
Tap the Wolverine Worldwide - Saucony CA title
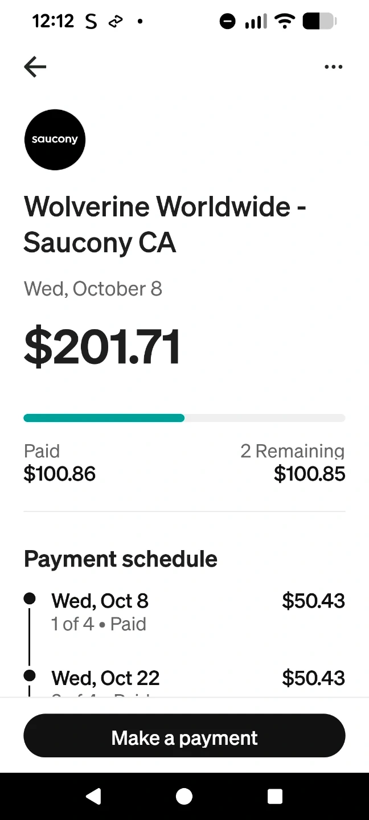coord(165,224)
